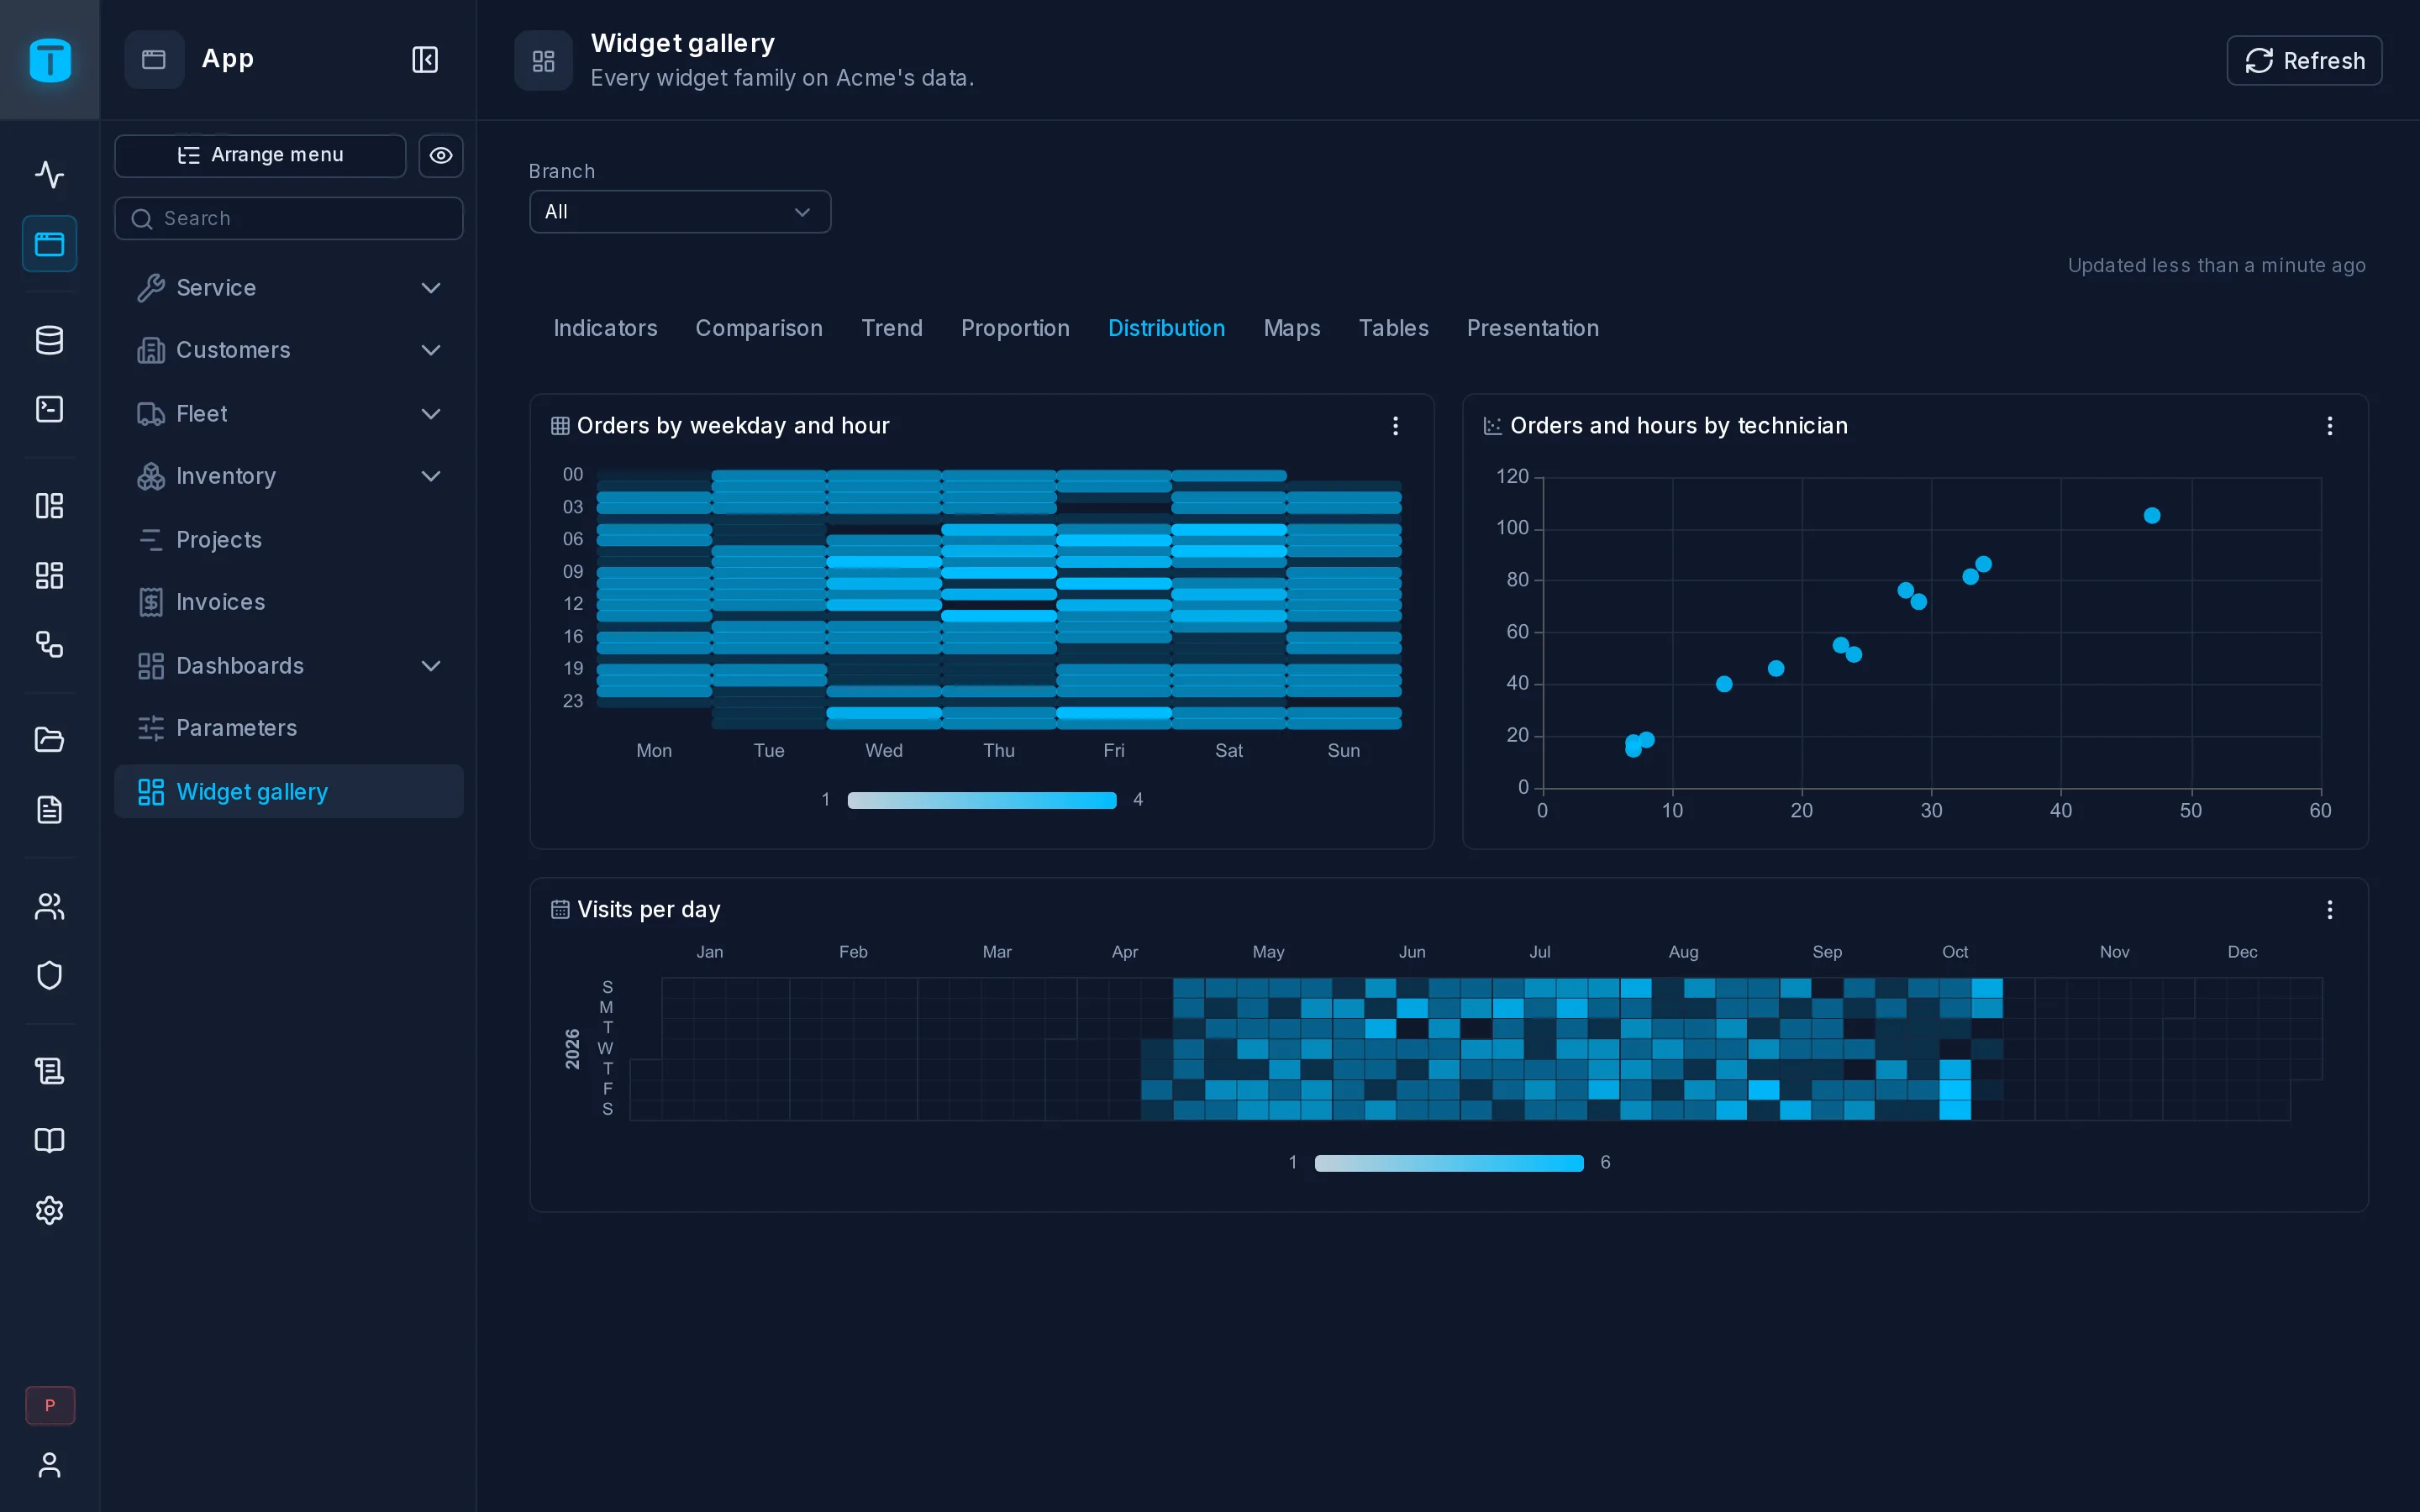The height and width of the screenshot is (1512, 2420).
Task: Click the scroll log icon in left rail
Action: click(x=49, y=1071)
